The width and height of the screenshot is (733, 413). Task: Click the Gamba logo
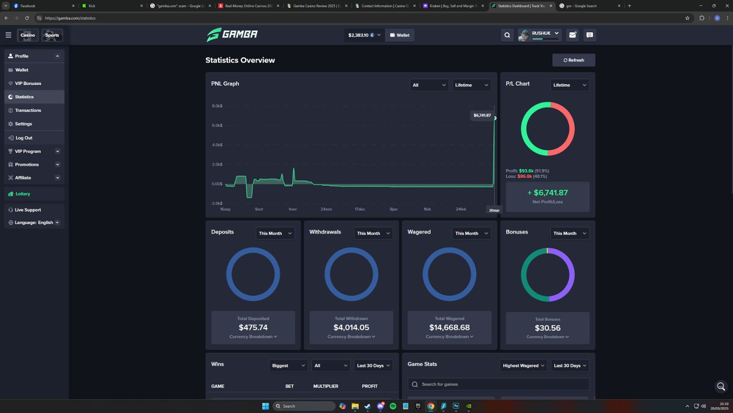232,35
